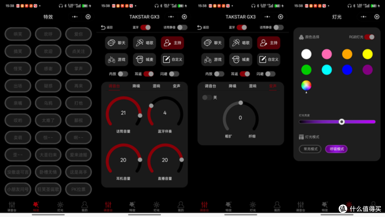Tap 特效 icon in 调音台 screen's bottom bar
The height and width of the screenshot is (217, 385).
(x=132, y=206)
